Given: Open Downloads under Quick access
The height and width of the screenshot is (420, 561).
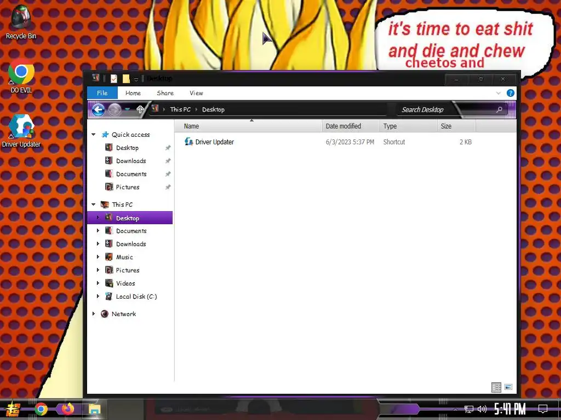Looking at the screenshot, I should [131, 161].
